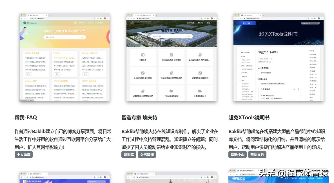
Task: Click the folder icon above 8.离线仿真软件
Action: point(200,91)
